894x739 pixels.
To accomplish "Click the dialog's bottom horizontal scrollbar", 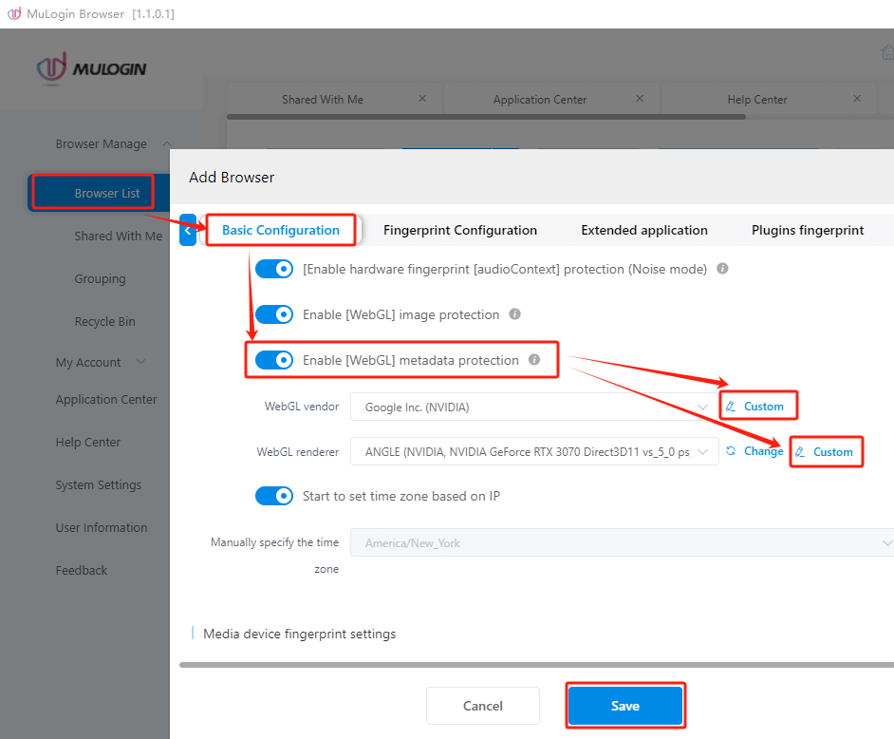I will tap(536, 665).
